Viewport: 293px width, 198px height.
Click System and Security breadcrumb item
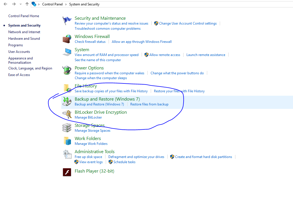click(x=84, y=4)
